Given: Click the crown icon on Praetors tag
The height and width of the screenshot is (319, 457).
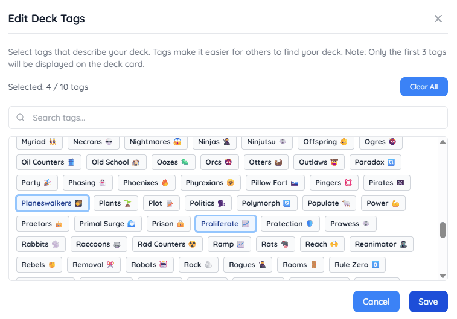Looking at the screenshot, I should pyautogui.click(x=59, y=224).
